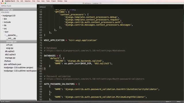
Task: Click the 'context_processors' key on line 60
Action: tap(72, 15)
